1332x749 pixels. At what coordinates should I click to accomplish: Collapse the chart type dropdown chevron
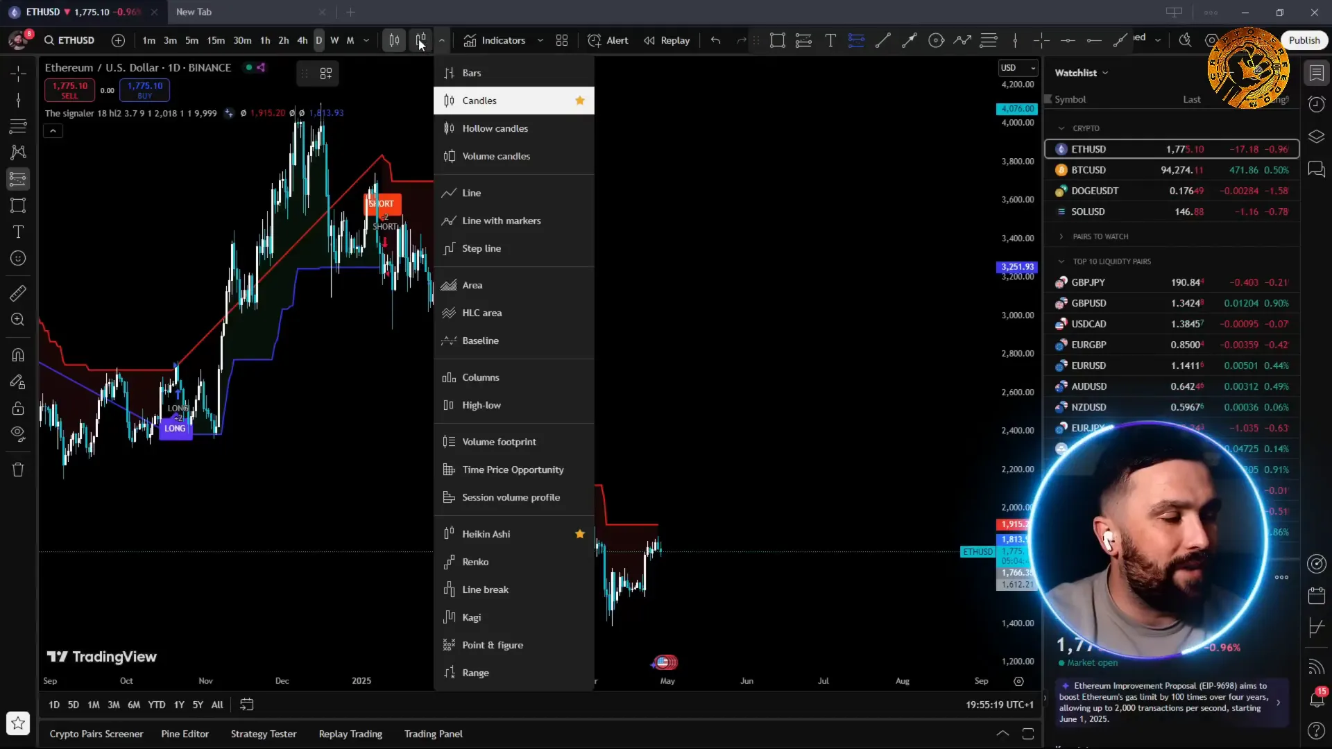441,40
